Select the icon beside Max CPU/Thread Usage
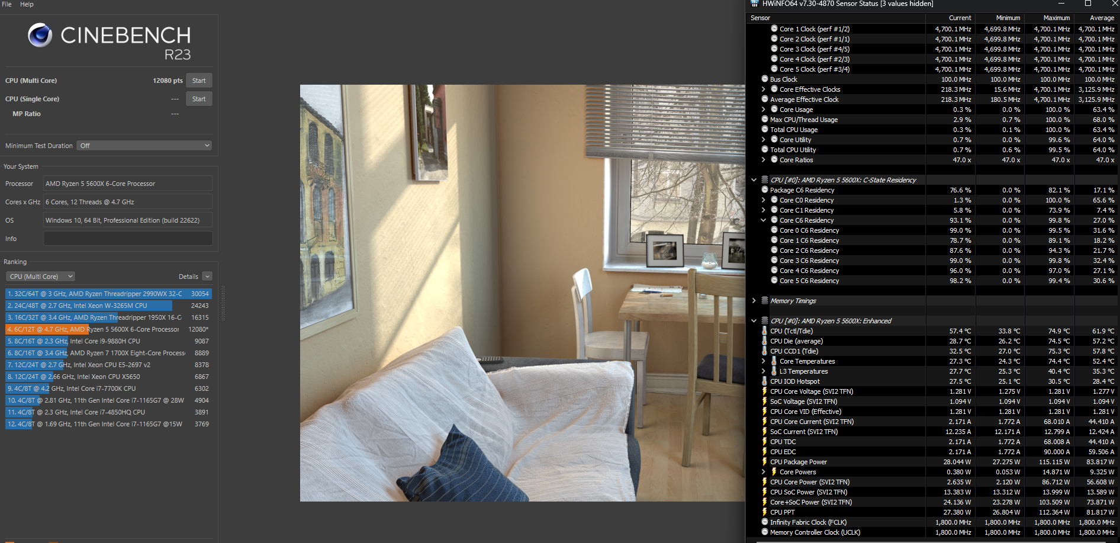The width and height of the screenshot is (1120, 543). (765, 119)
